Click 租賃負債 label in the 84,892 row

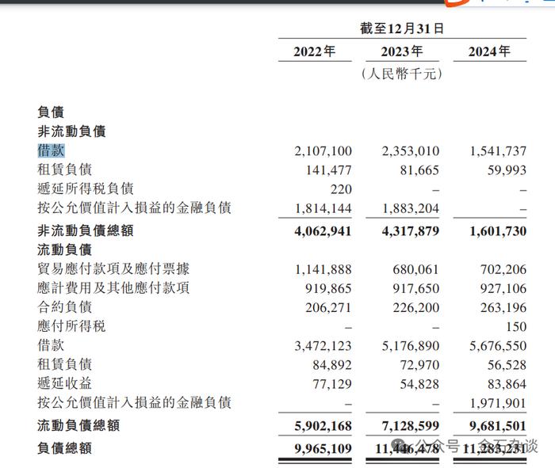65,364
